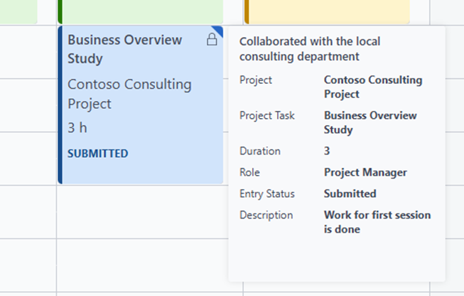
Task: Click the Entry Status field label
Action: pyautogui.click(x=266, y=194)
